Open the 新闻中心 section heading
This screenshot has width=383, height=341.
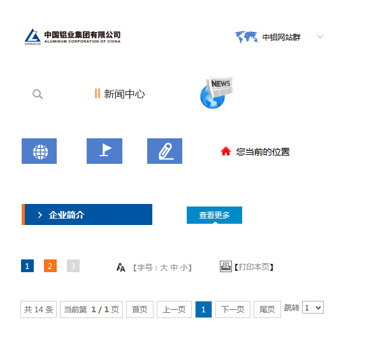(124, 94)
